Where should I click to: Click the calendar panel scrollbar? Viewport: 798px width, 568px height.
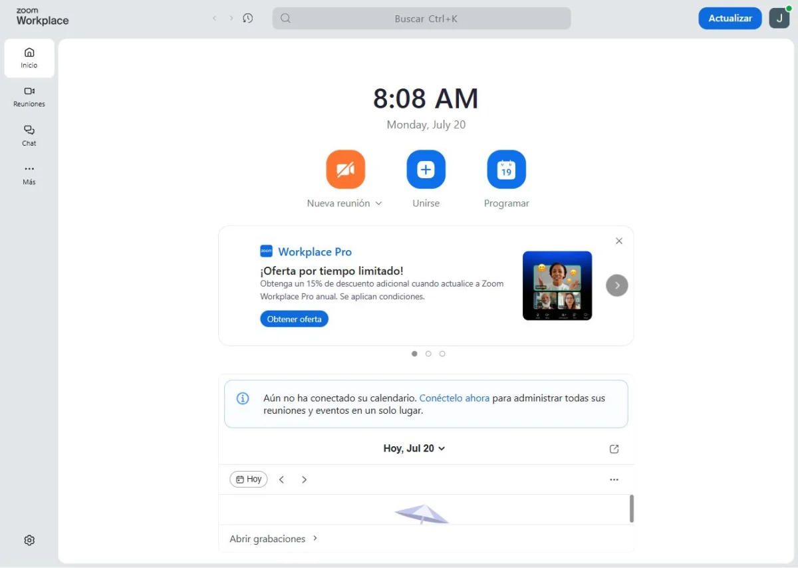[x=631, y=509]
